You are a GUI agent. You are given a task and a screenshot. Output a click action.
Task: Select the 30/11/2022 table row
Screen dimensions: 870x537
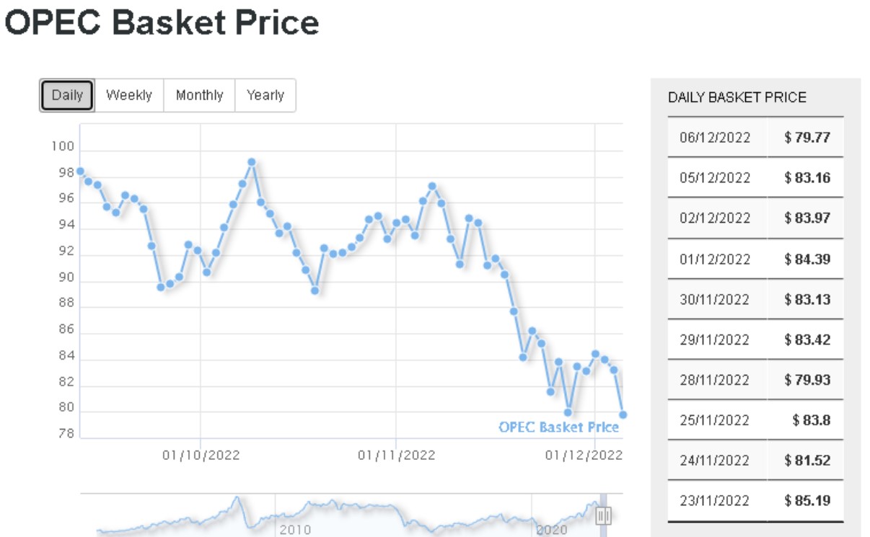pos(755,299)
